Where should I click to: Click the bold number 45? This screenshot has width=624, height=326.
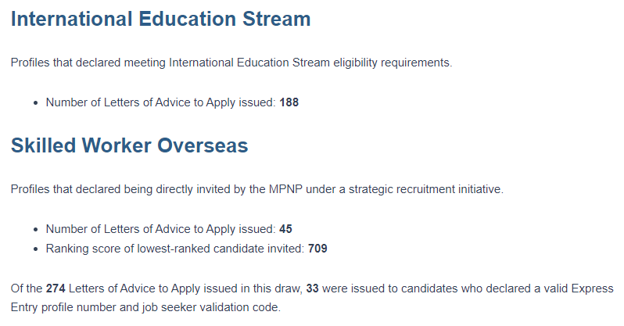pos(285,229)
